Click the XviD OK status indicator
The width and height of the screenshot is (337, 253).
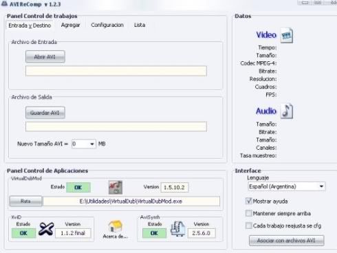point(23,233)
